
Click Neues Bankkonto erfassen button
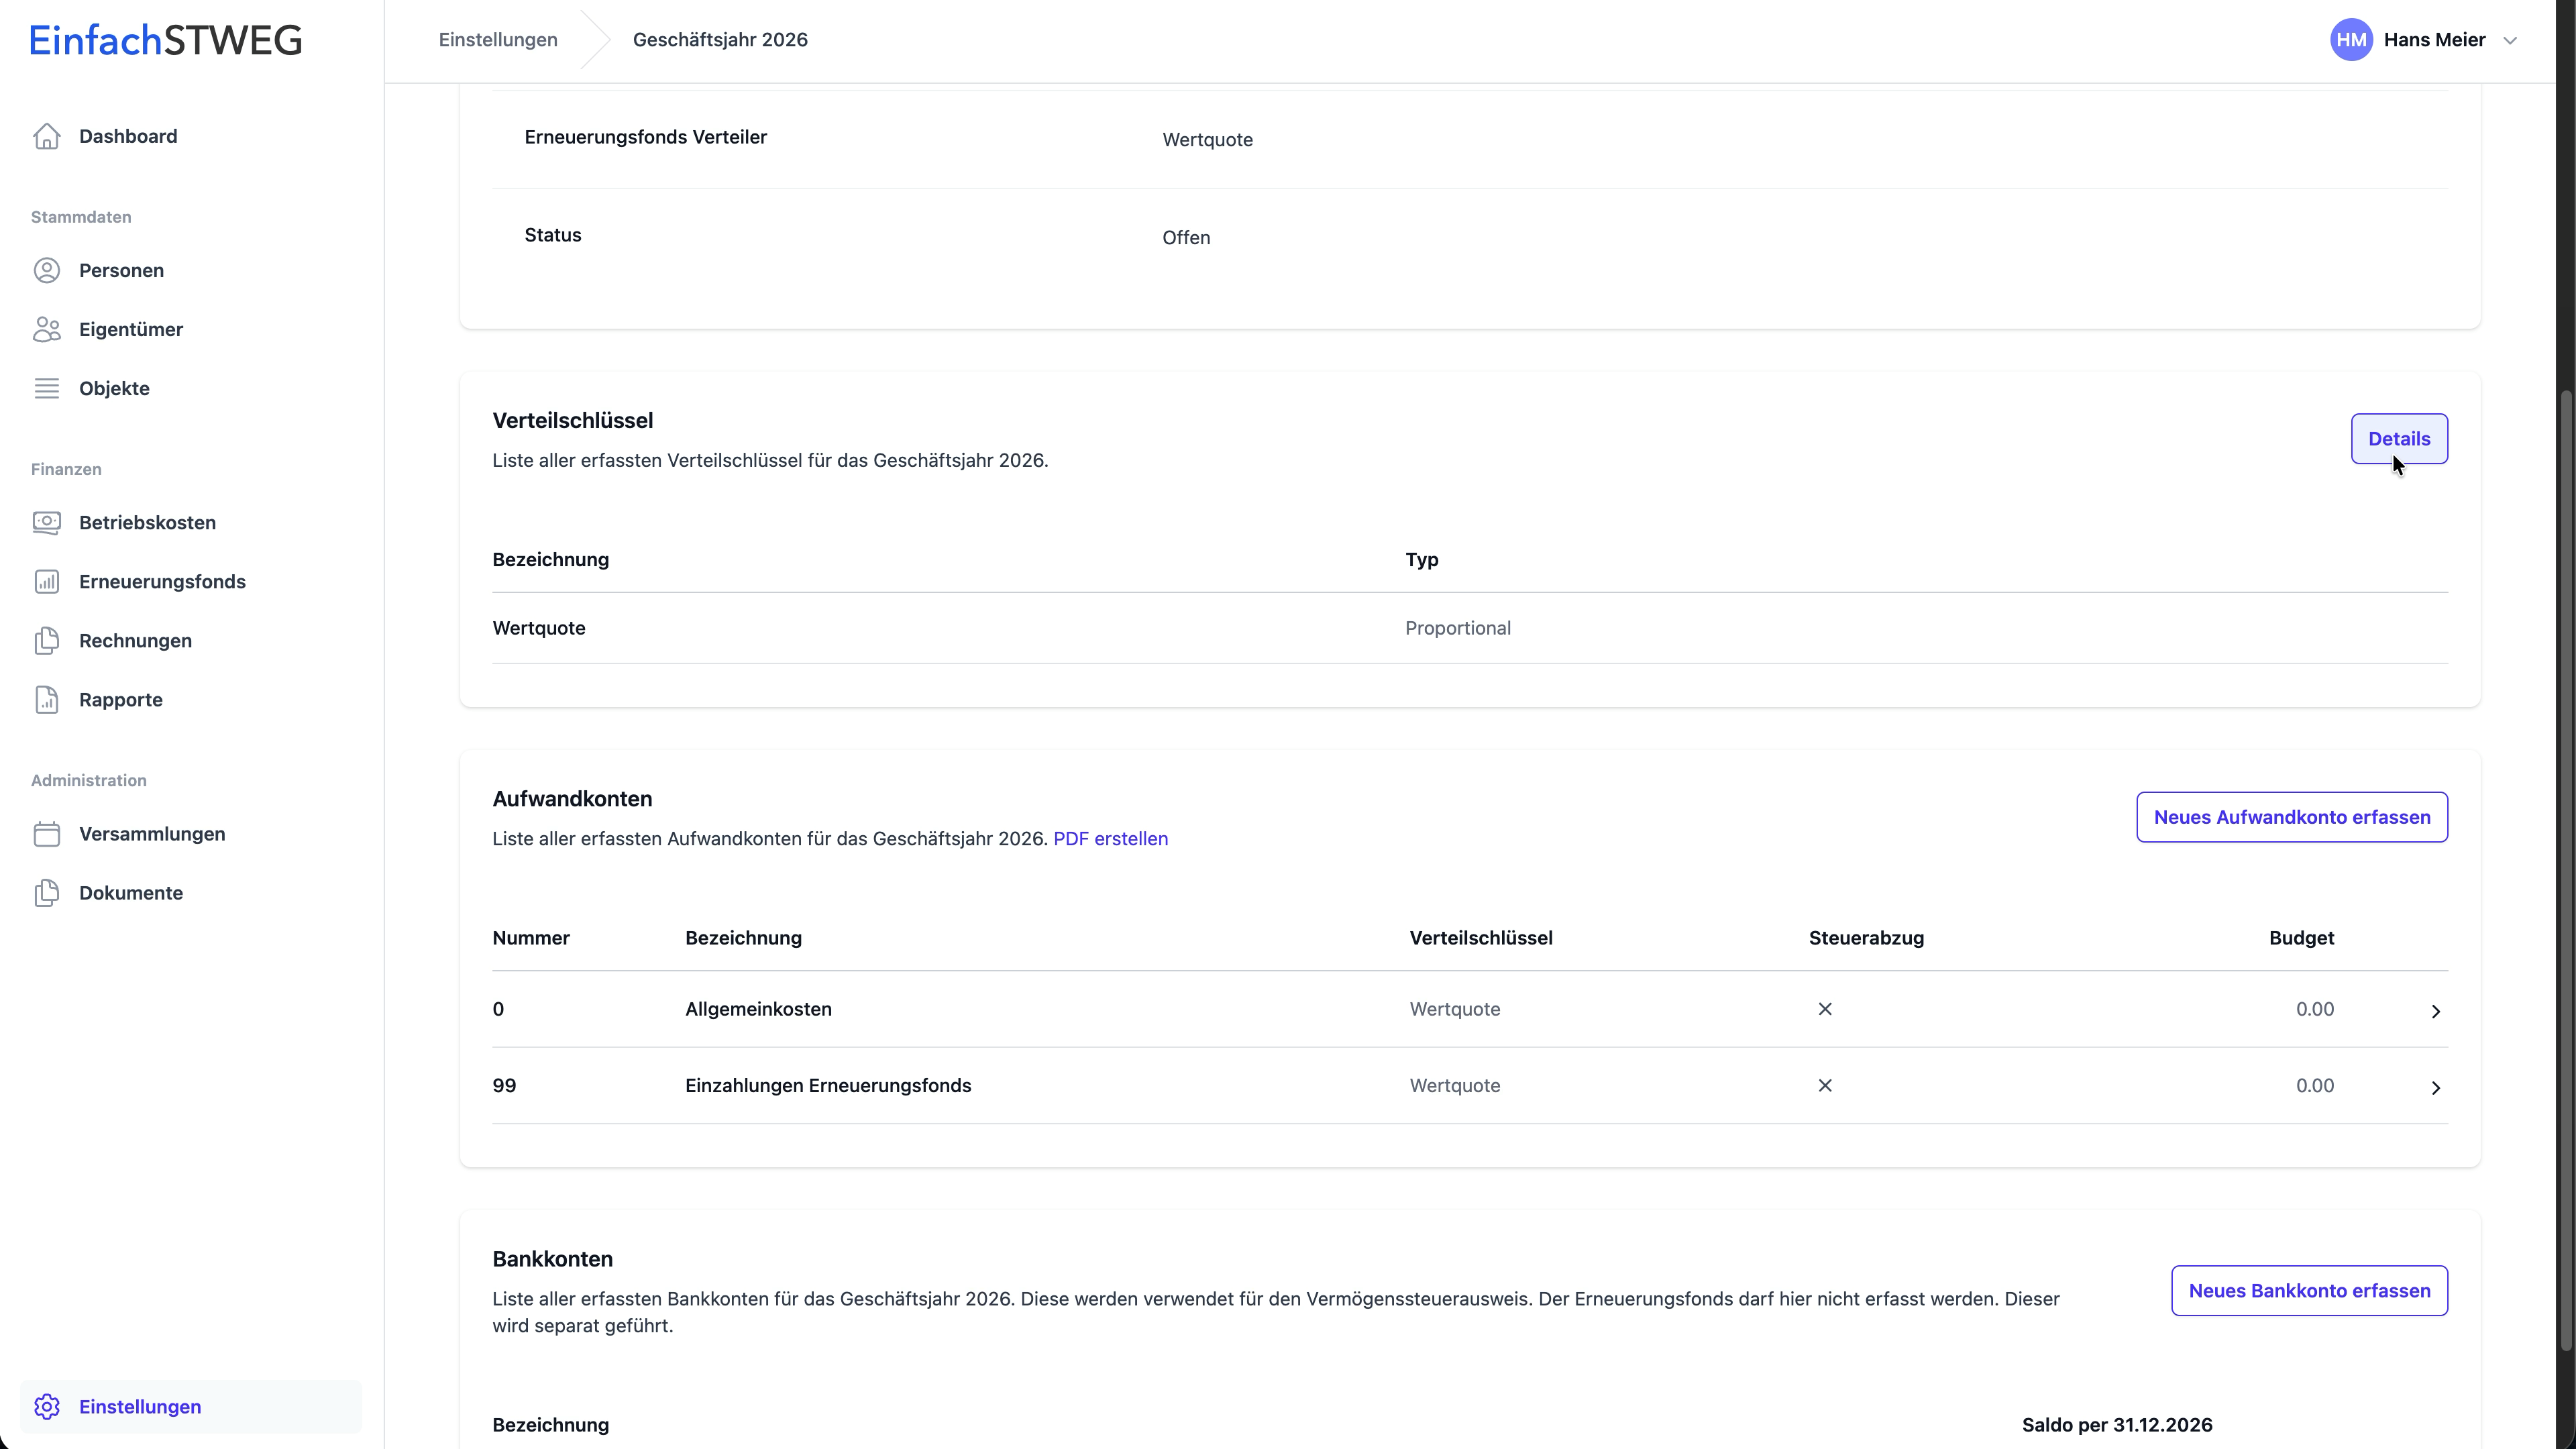click(x=2308, y=1291)
